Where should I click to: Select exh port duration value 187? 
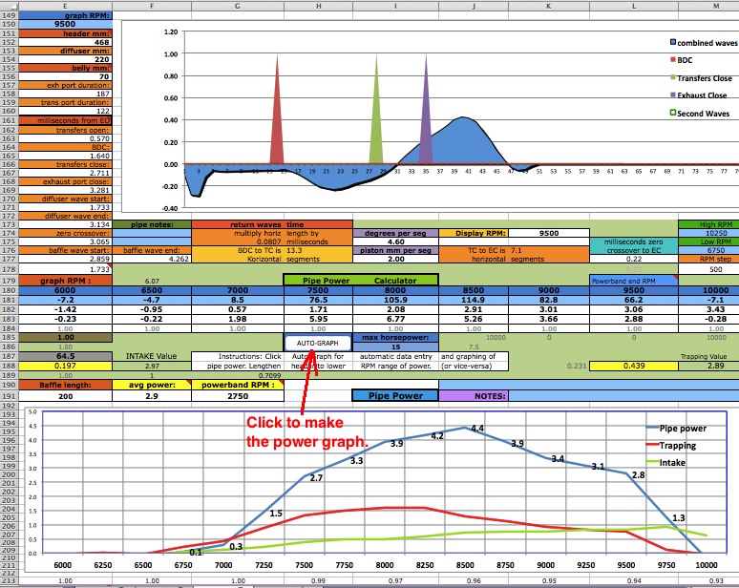click(65, 94)
